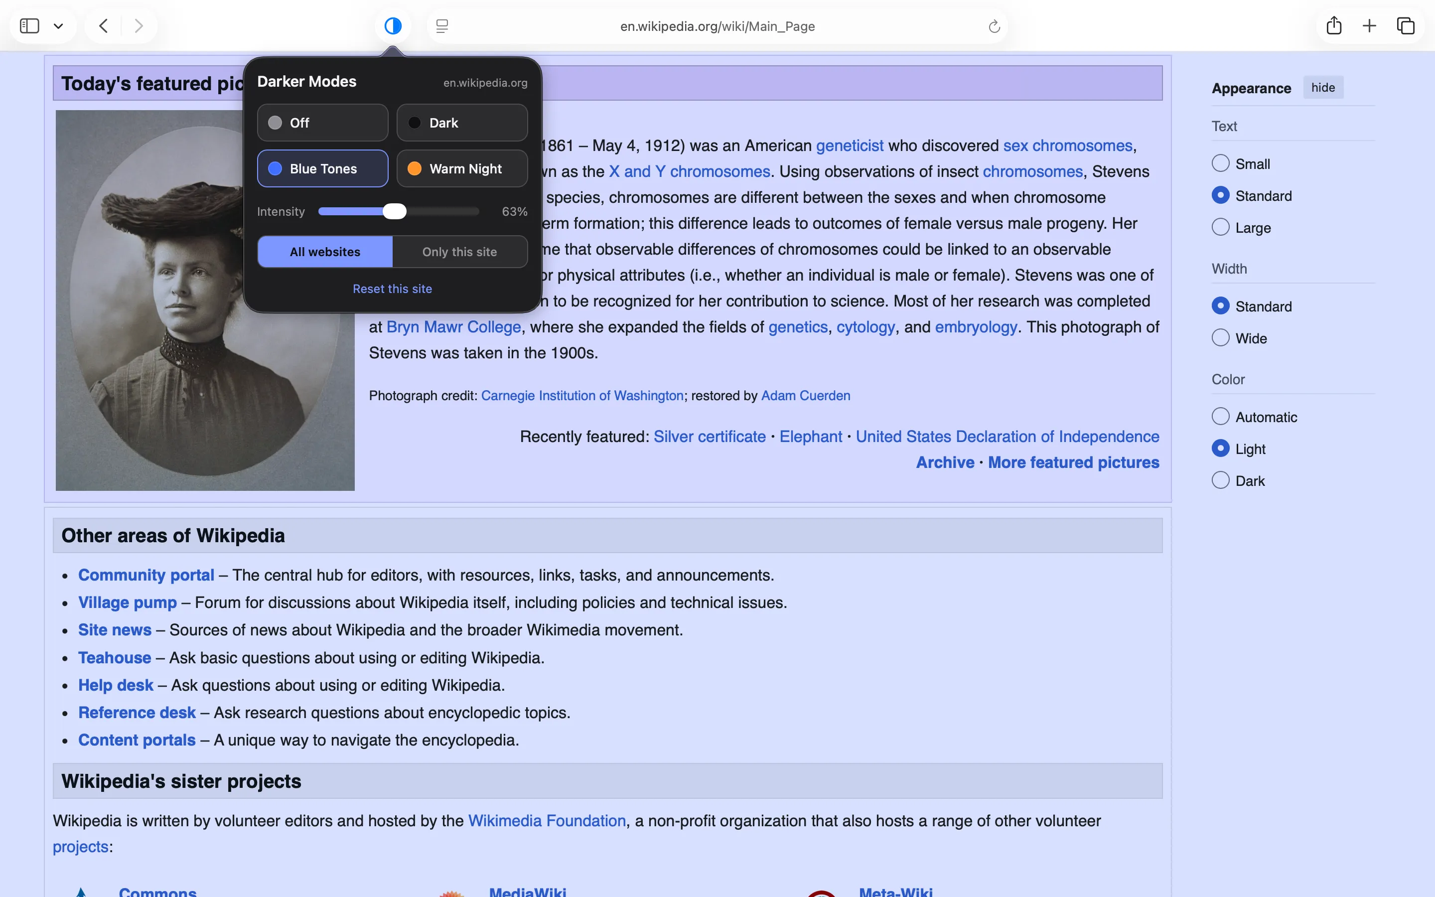Open the Silver certificate link

[709, 437]
